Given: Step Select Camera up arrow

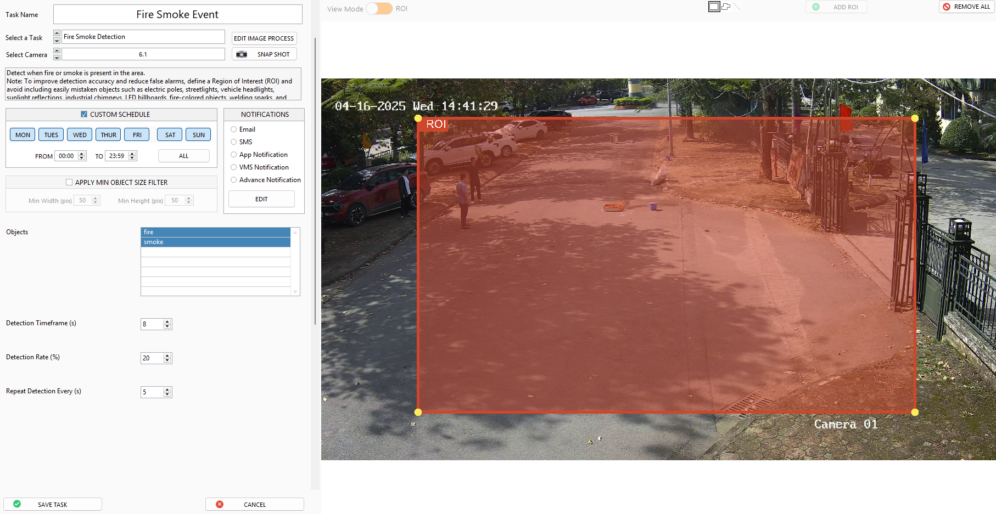Looking at the screenshot, I should click(x=57, y=51).
